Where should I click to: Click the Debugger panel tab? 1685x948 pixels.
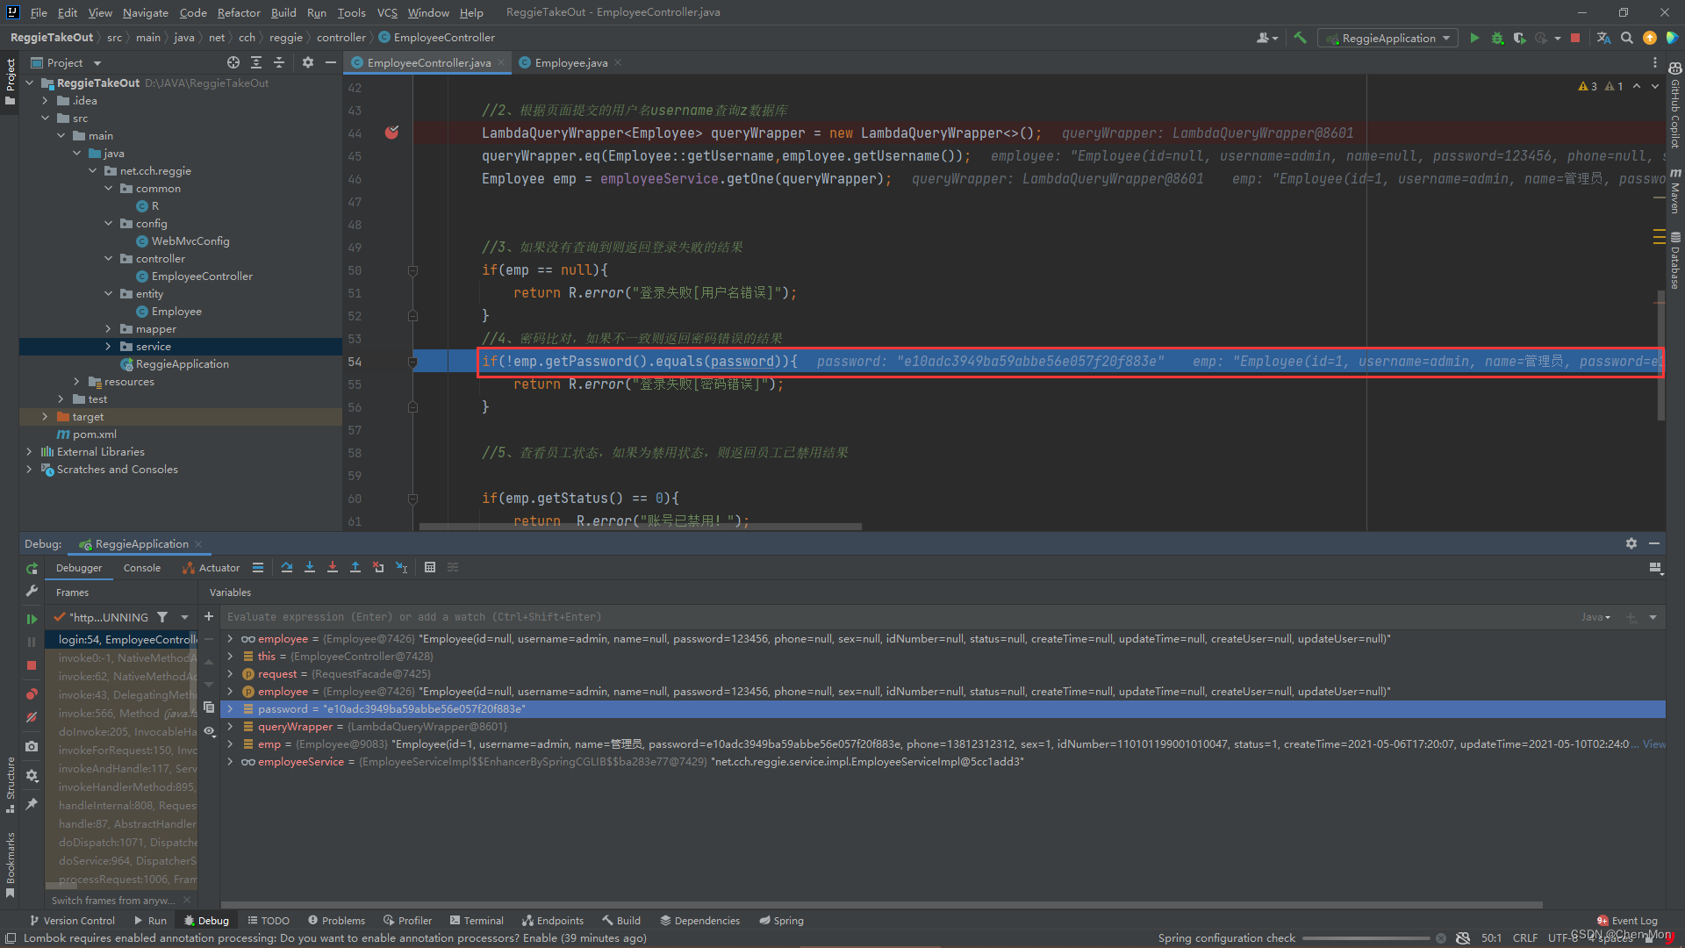[x=77, y=567]
